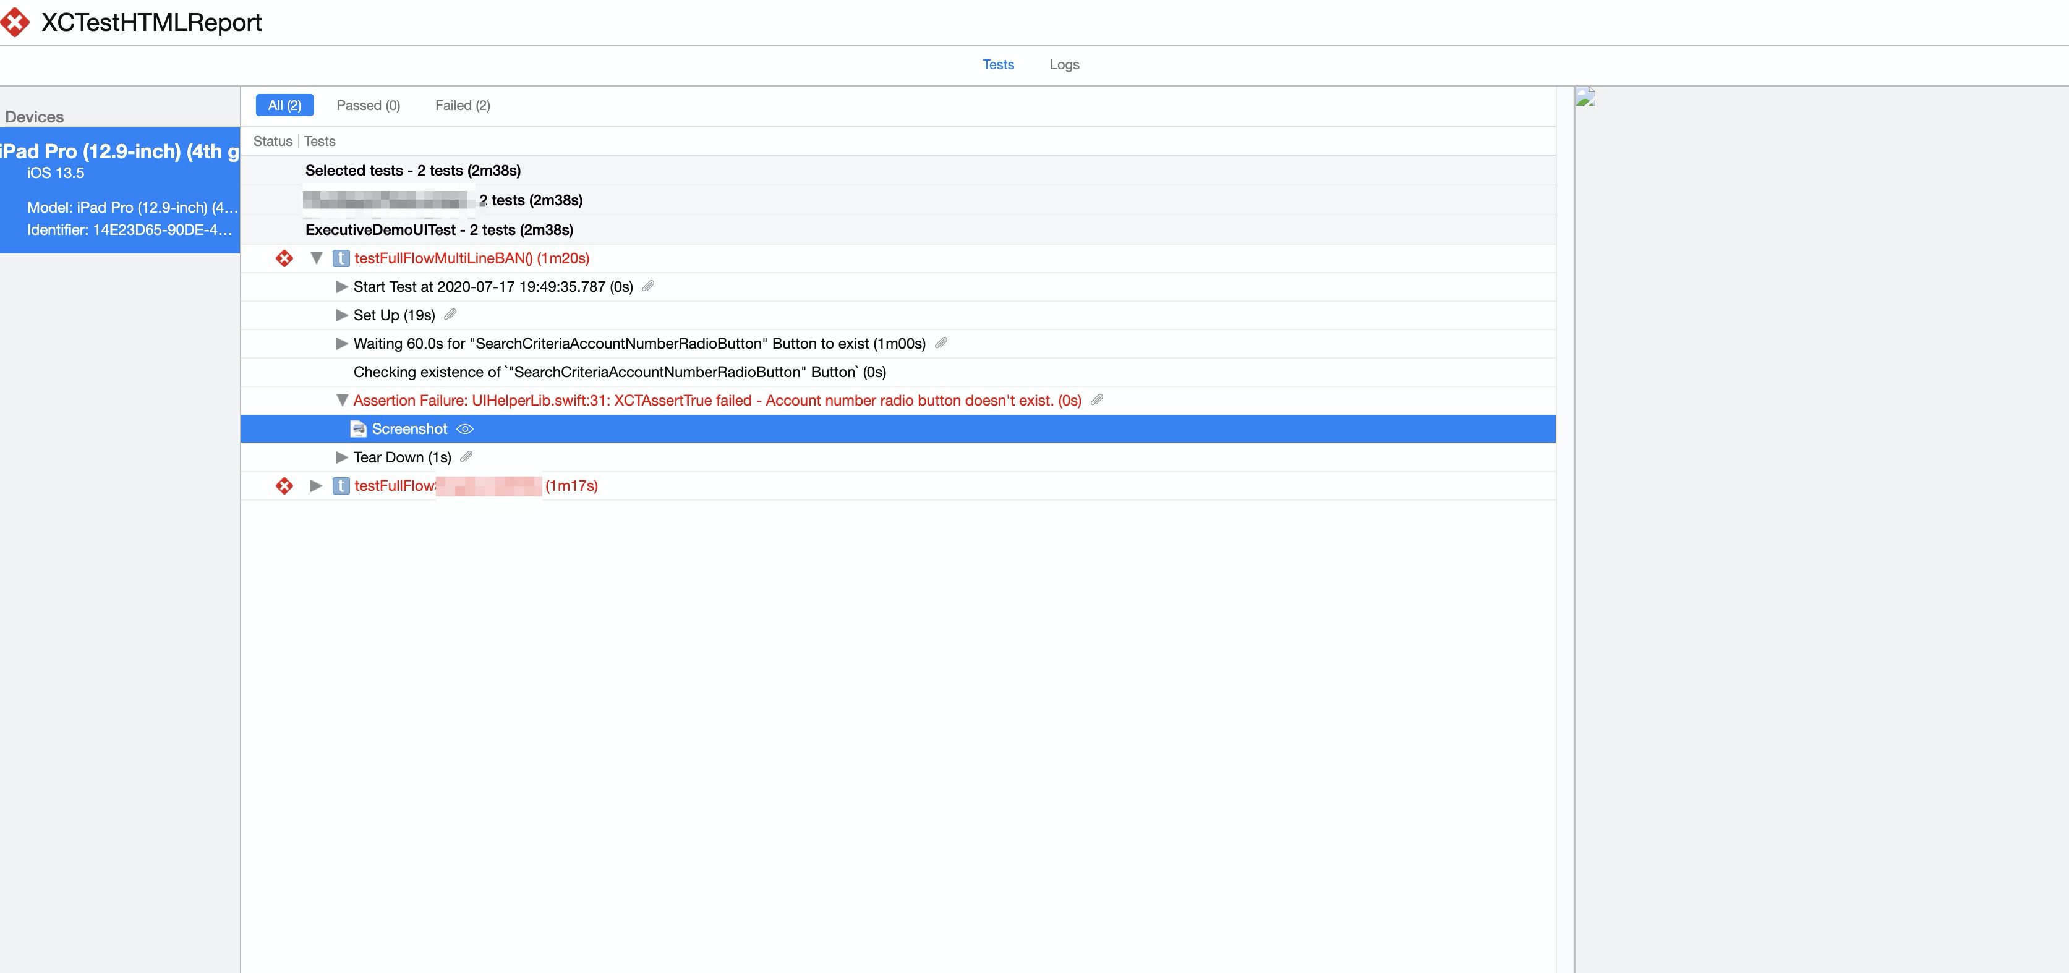This screenshot has height=973, width=2069.
Task: Collapse the Assertion Failure step
Action: (x=341, y=400)
